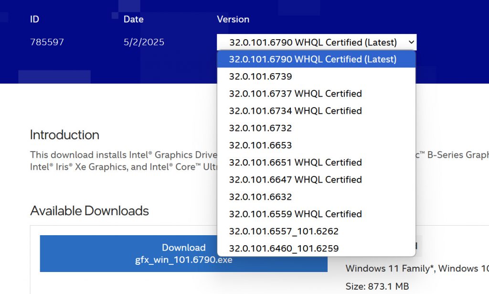Pick 32.0.101.6734 WHQL Certified version
The height and width of the screenshot is (294, 489).
click(316, 110)
